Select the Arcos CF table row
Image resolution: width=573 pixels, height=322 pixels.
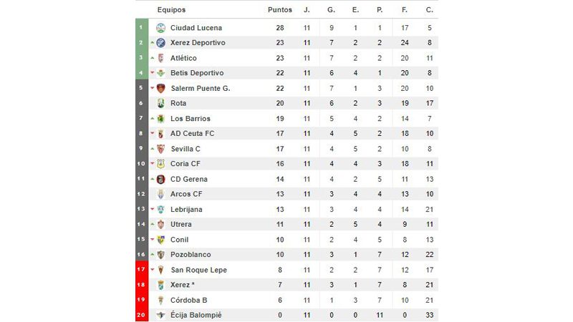[287, 194]
